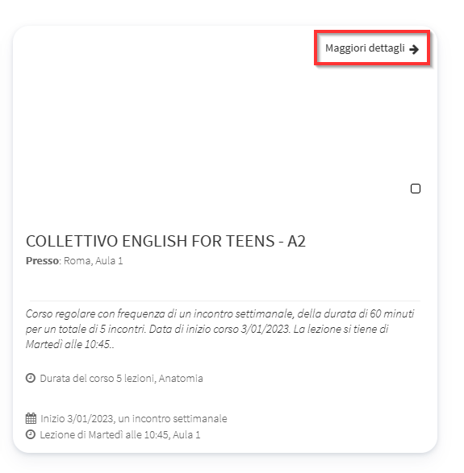
Task: Click the horizontal divider above the description
Action: point(225,301)
